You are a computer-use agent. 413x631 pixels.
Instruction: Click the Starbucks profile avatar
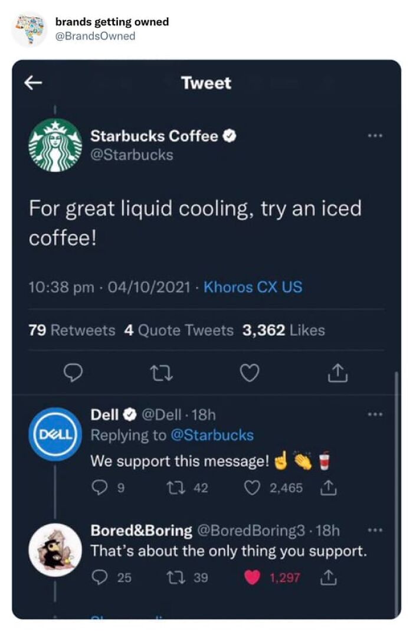pyautogui.click(x=56, y=146)
